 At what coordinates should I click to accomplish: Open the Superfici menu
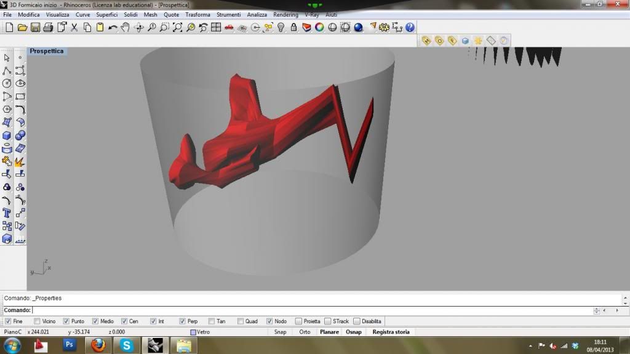tap(106, 15)
